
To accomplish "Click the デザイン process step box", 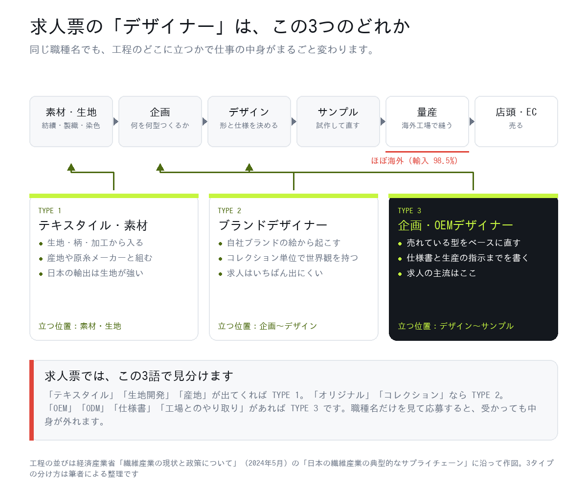I will 249,121.
